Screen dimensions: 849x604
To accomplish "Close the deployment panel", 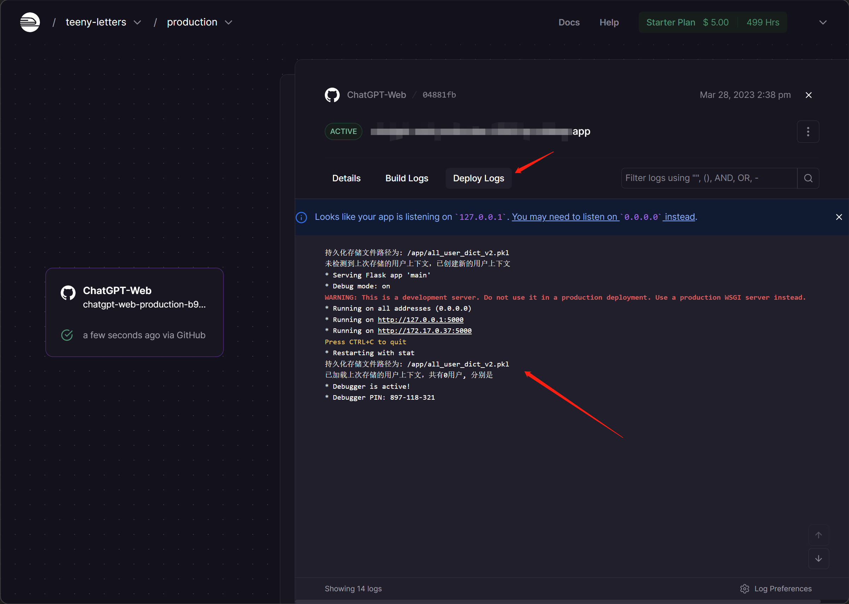I will (808, 95).
